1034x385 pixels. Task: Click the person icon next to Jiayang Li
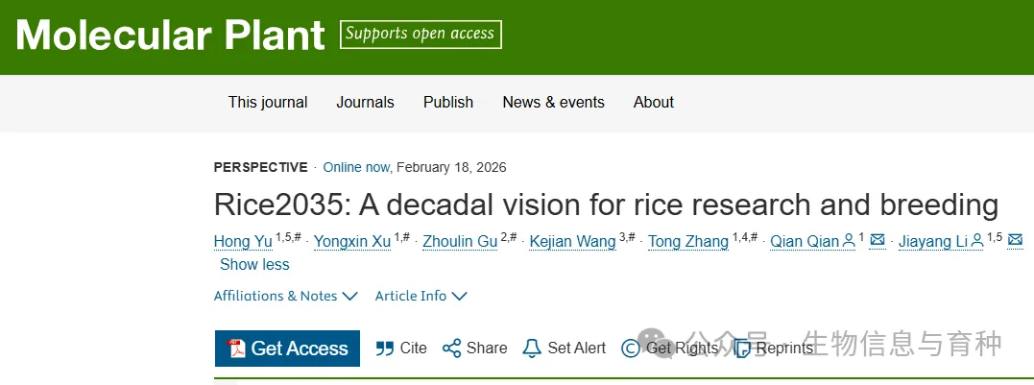click(x=977, y=241)
